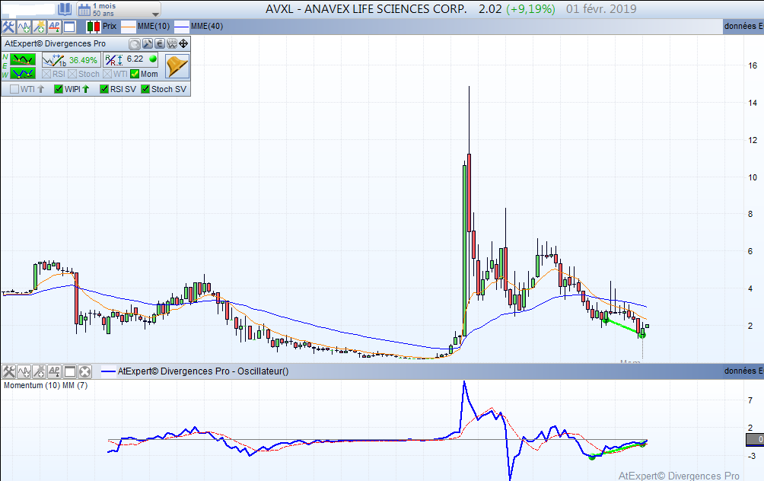
Task: Toggle the WIPI checkbox
Action: tap(59, 89)
